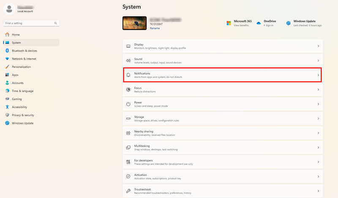Viewport: 338px width, 198px height.
Task: Open Storage settings via its chevron
Action: [x=318, y=118]
